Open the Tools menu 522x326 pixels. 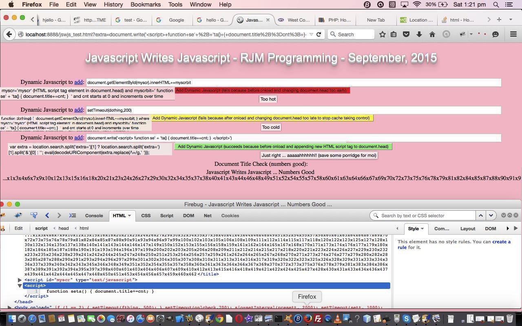click(x=175, y=4)
